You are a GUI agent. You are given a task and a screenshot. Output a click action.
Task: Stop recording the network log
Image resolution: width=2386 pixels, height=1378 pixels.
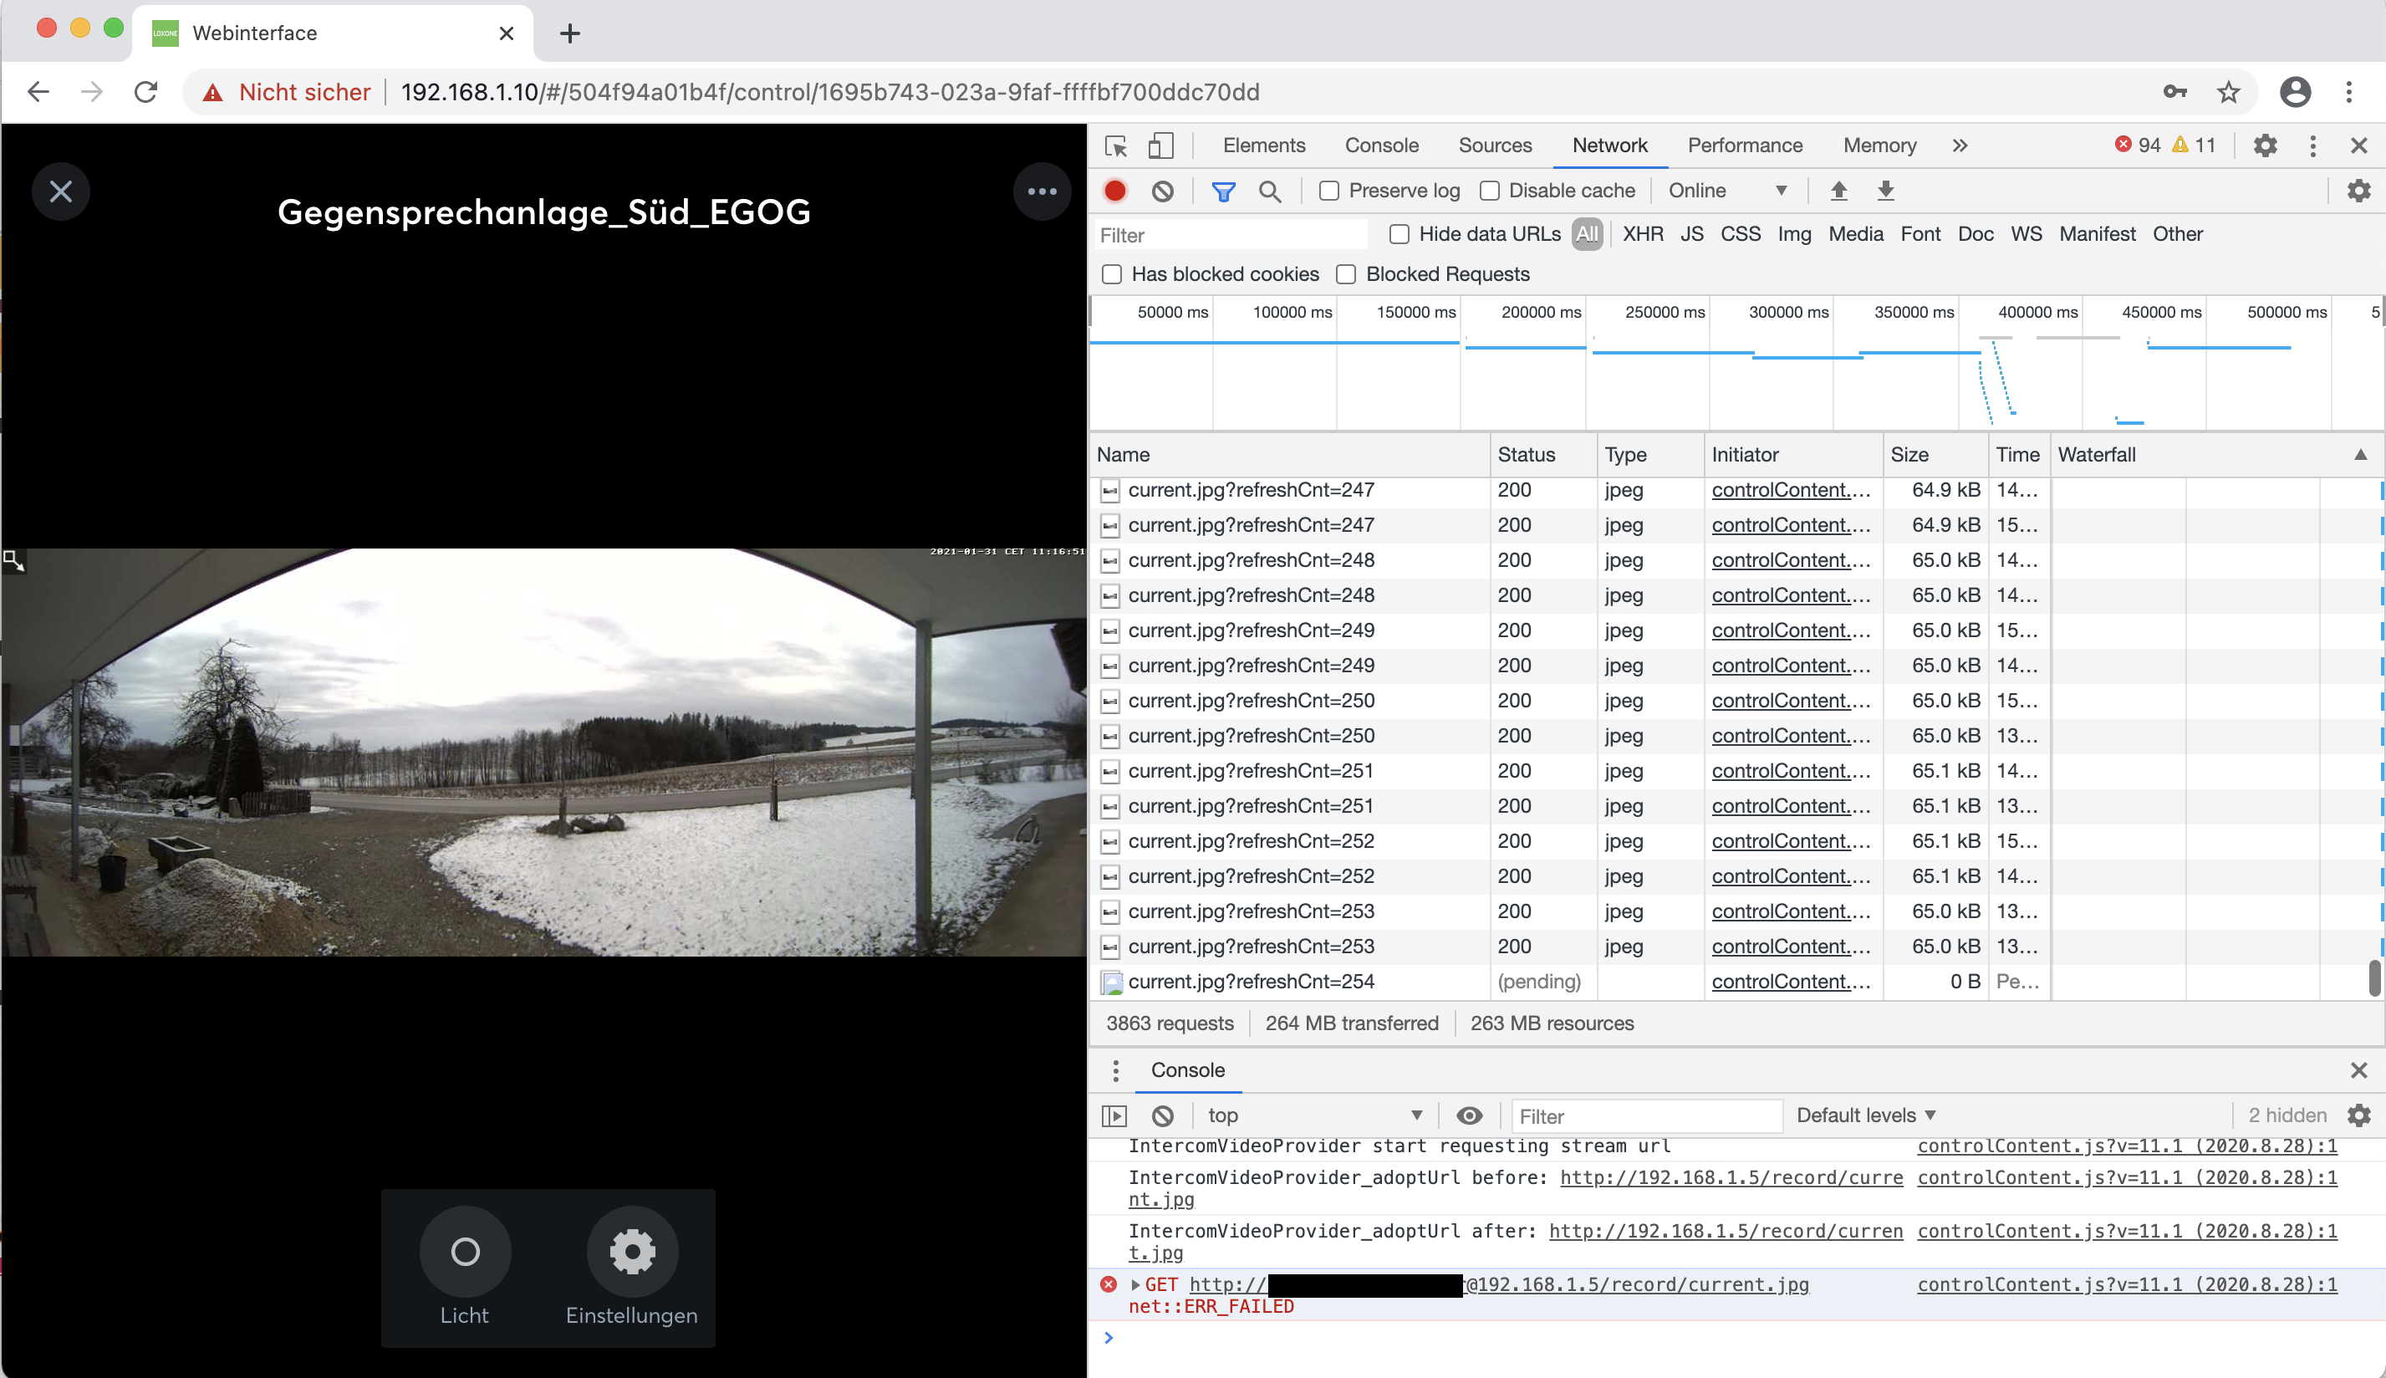(1115, 191)
